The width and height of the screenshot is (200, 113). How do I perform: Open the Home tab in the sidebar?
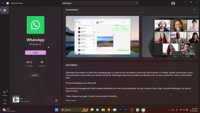click(x=5, y=10)
